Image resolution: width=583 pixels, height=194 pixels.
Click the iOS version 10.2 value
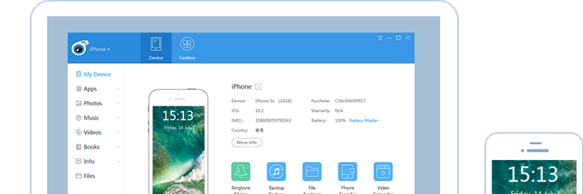point(259,111)
